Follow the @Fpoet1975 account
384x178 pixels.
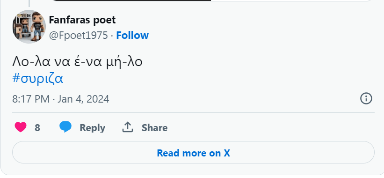click(132, 35)
